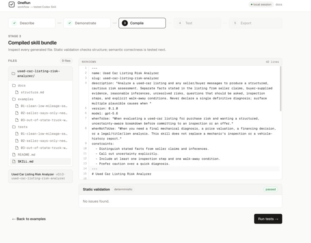This screenshot has width=311, height=243.
Task: Click the Used Car Listing Risk Analyzer summary card
Action: click(40, 176)
